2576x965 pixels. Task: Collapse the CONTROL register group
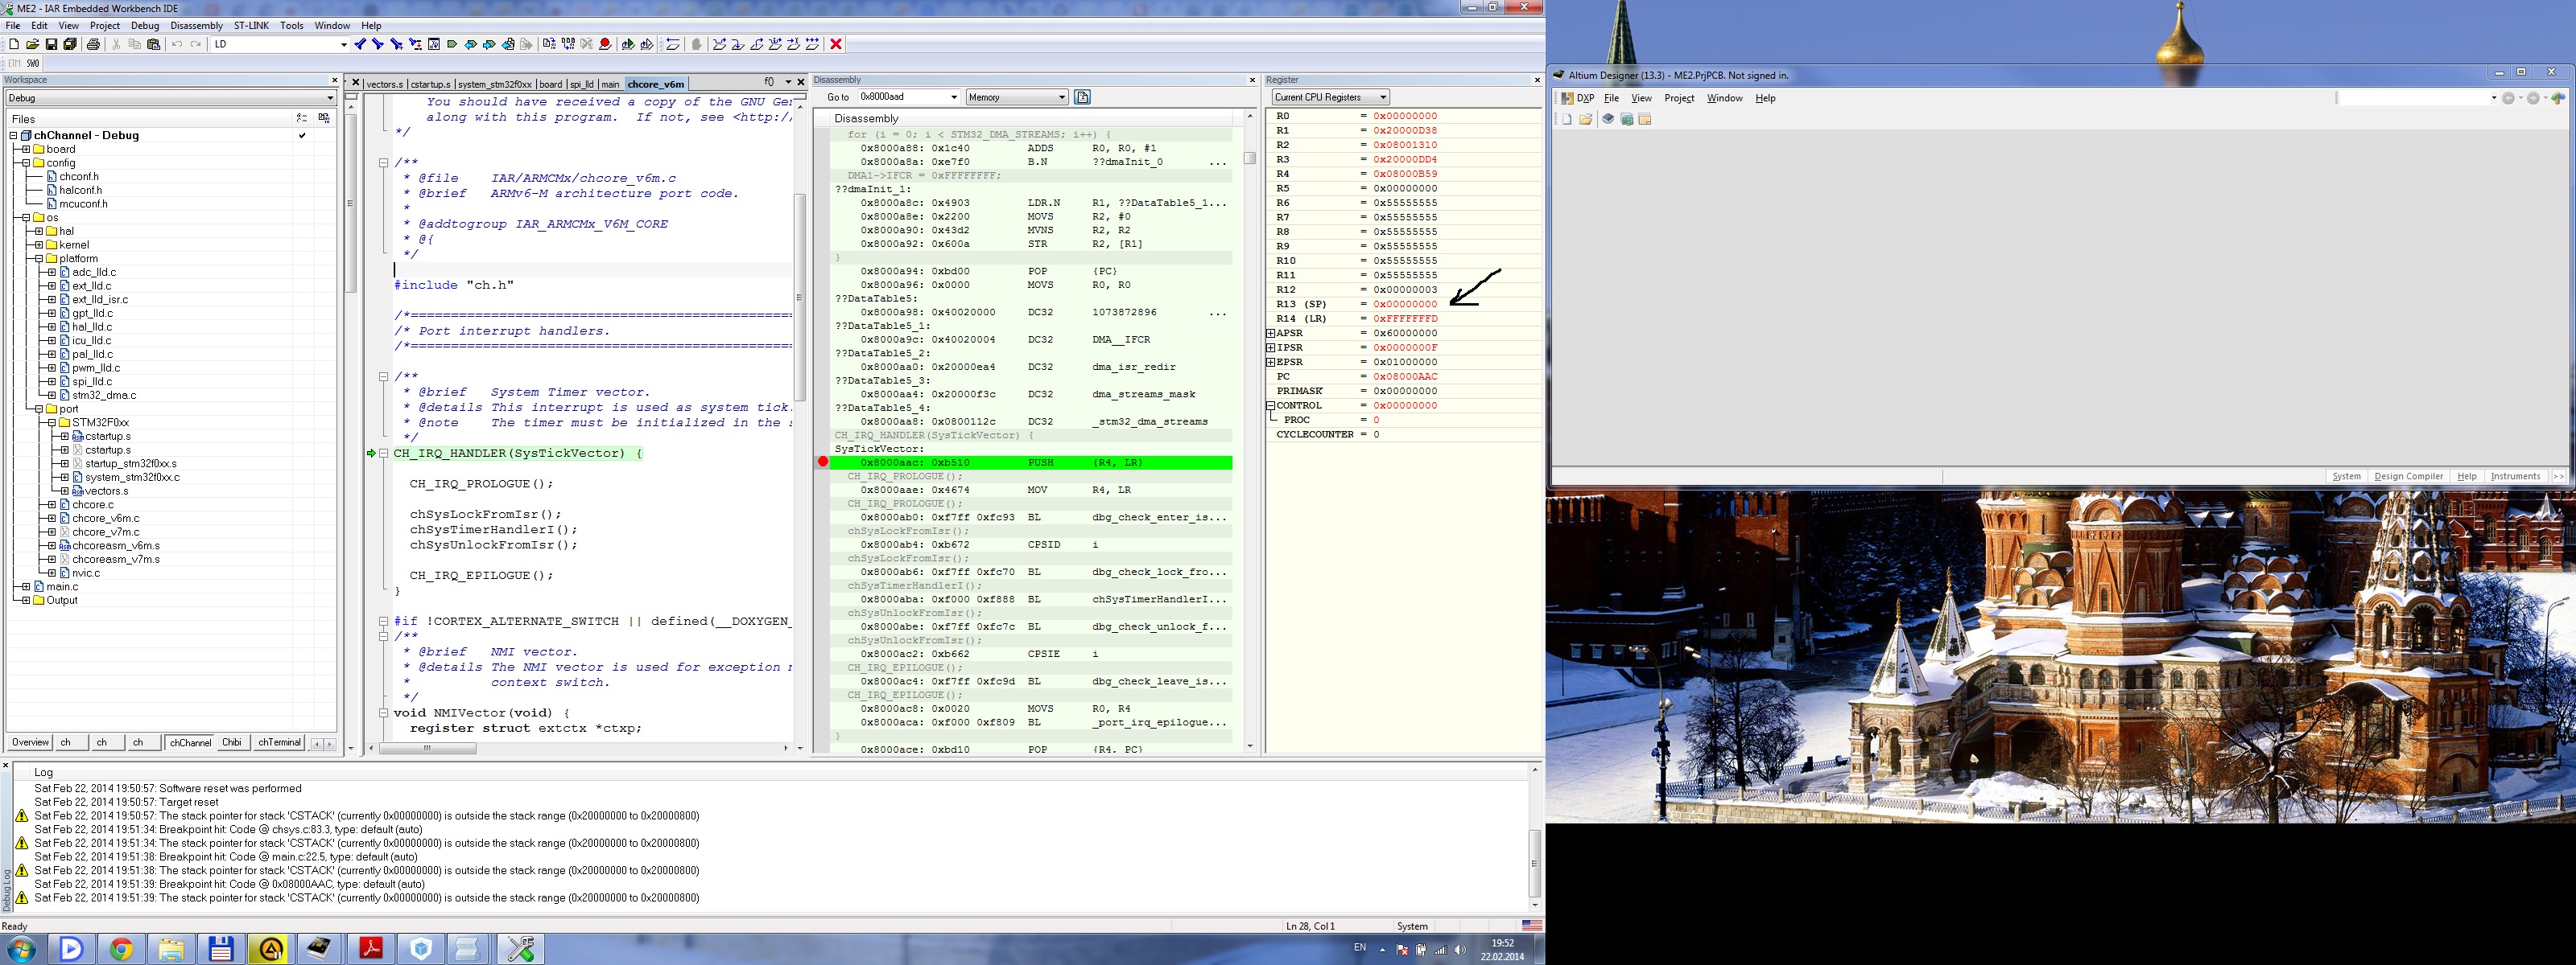[x=1271, y=405]
